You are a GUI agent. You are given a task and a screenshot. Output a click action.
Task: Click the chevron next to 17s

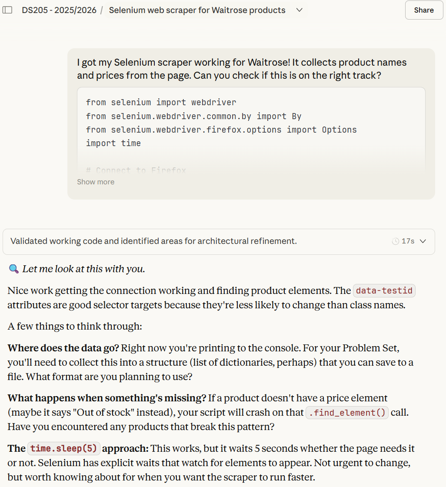click(423, 241)
